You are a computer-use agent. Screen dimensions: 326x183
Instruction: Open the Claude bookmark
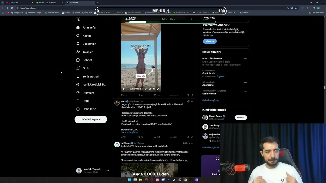[76, 12]
